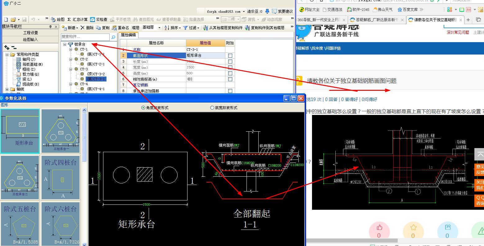Click the component search magnifier icon
This screenshot has height=246, width=484.
tap(113, 37)
